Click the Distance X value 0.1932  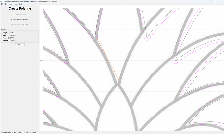12,38
